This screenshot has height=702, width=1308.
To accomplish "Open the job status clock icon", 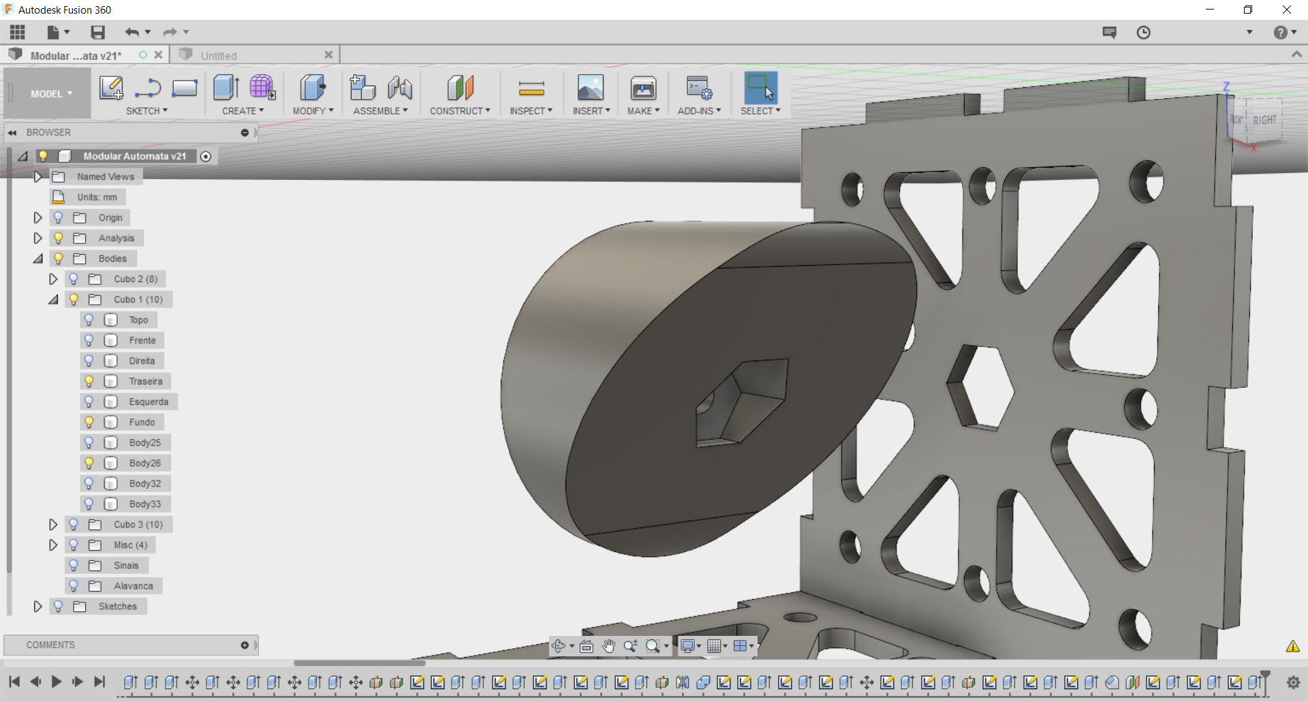I will point(1144,32).
